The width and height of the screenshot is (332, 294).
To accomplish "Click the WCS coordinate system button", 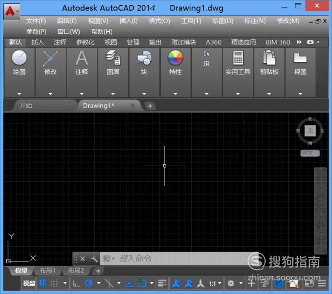I will pos(310,153).
